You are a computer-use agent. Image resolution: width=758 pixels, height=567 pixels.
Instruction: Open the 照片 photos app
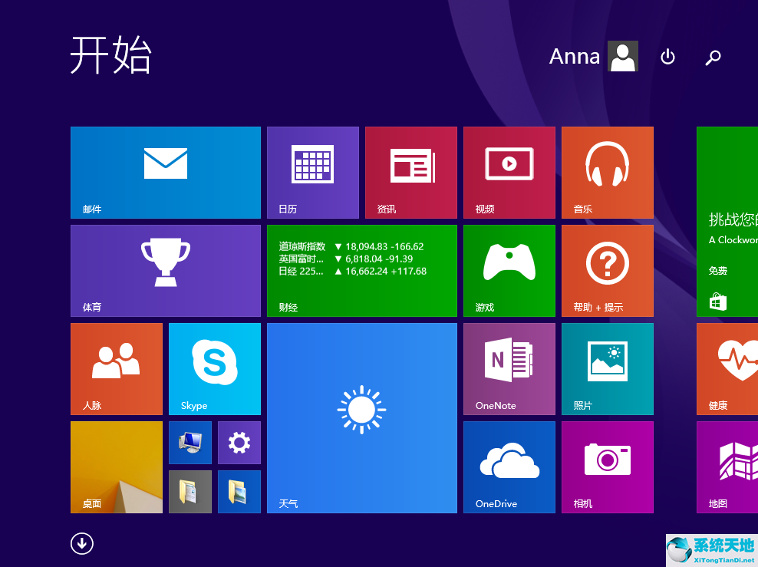pyautogui.click(x=607, y=369)
